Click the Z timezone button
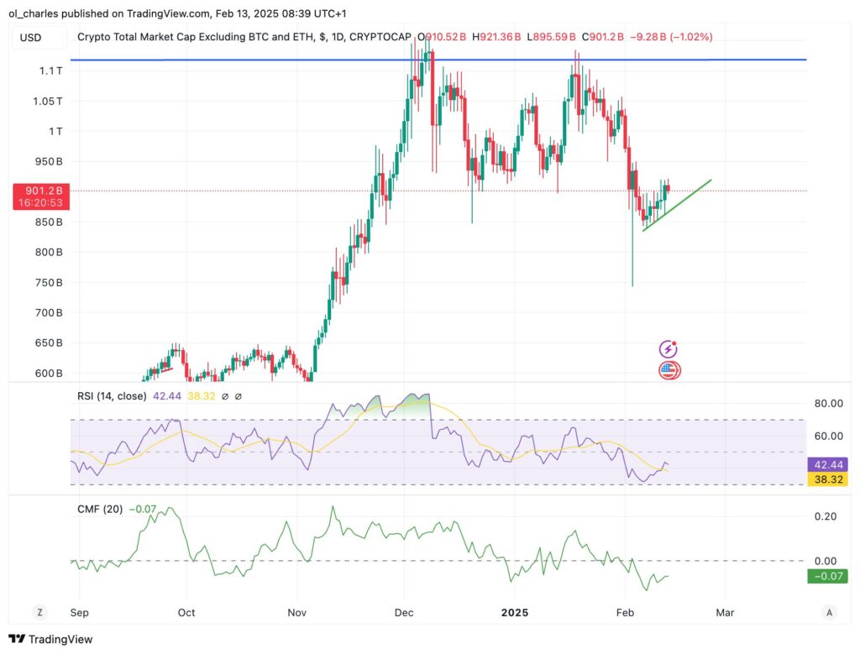This screenshot has width=860, height=654. 39,613
